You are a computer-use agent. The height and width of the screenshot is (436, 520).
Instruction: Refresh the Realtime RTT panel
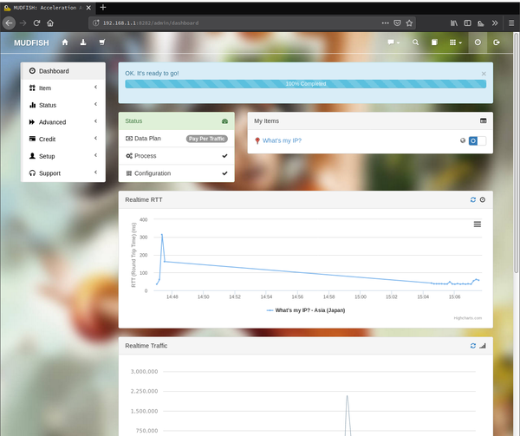click(472, 199)
